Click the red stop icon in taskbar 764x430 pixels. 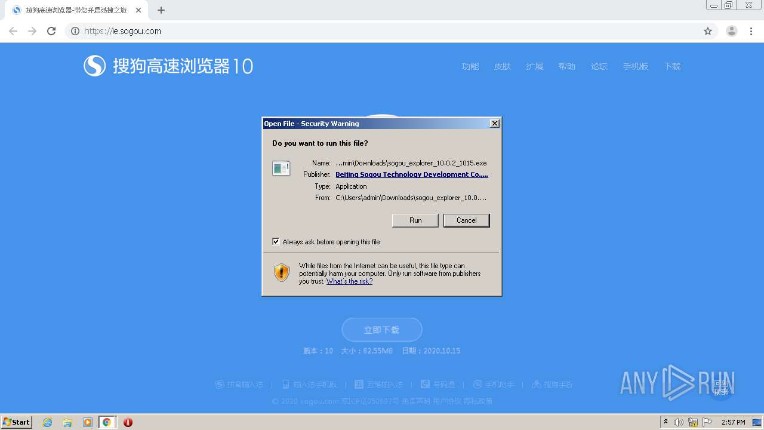[128, 422]
